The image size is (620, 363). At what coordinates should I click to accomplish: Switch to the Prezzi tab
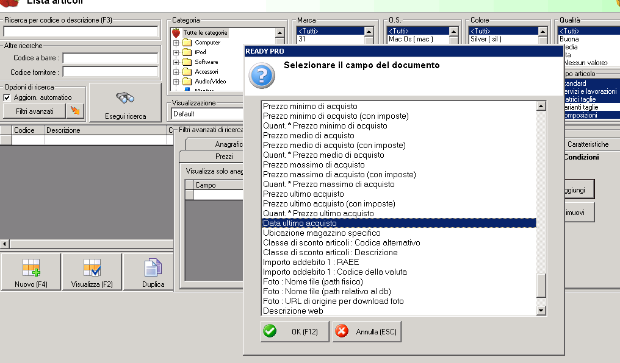(x=211, y=157)
